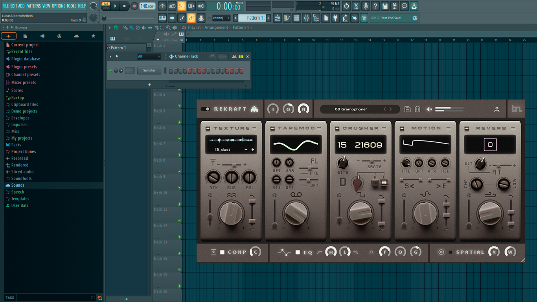Click the Sampler channel button

tap(149, 70)
